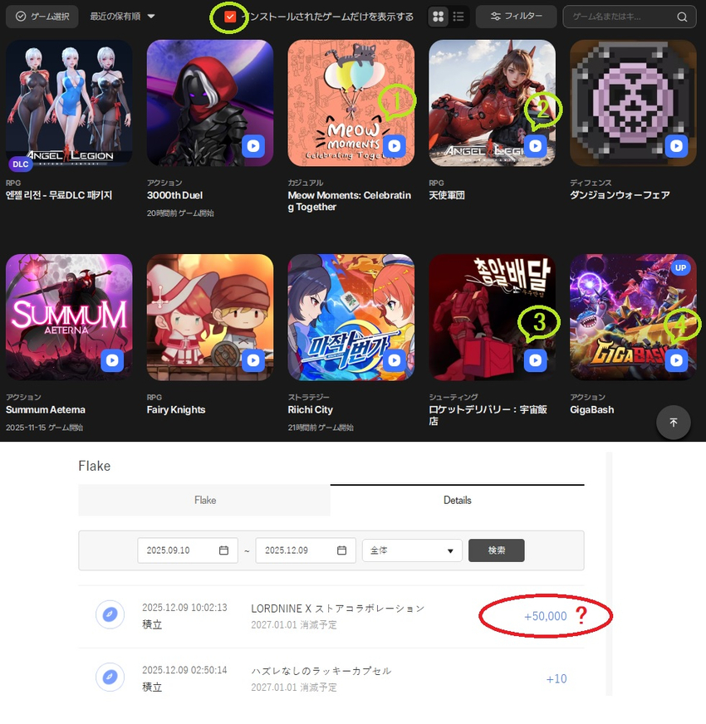The width and height of the screenshot is (706, 724).
Task: Click play icon on Summum Aeterna
Action: point(112,360)
